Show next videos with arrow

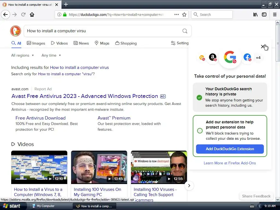click(x=189, y=186)
